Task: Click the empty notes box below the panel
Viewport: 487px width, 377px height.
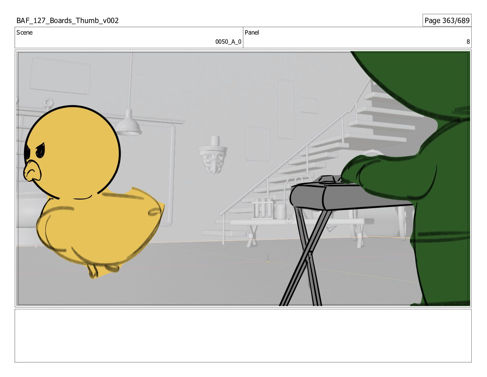Action: [x=243, y=336]
